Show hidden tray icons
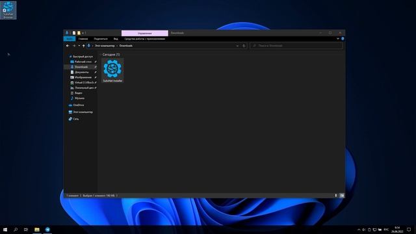This screenshot has width=416, height=234. [x=359, y=229]
